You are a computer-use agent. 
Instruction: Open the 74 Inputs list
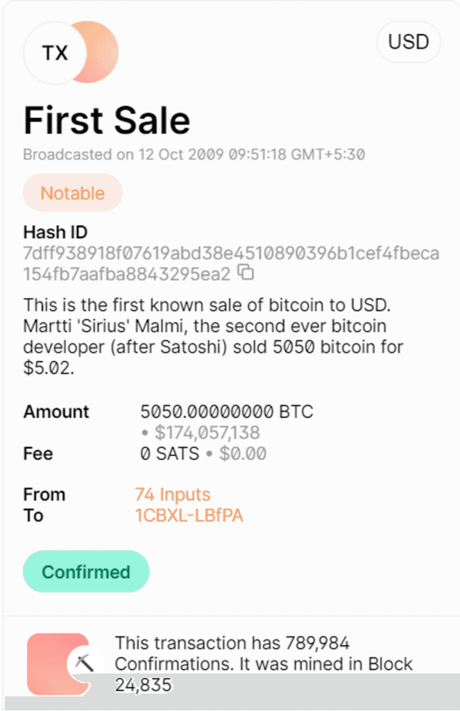tap(172, 494)
